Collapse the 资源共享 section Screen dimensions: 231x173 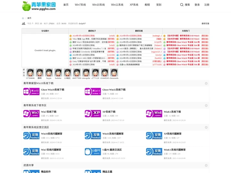pos(206,165)
